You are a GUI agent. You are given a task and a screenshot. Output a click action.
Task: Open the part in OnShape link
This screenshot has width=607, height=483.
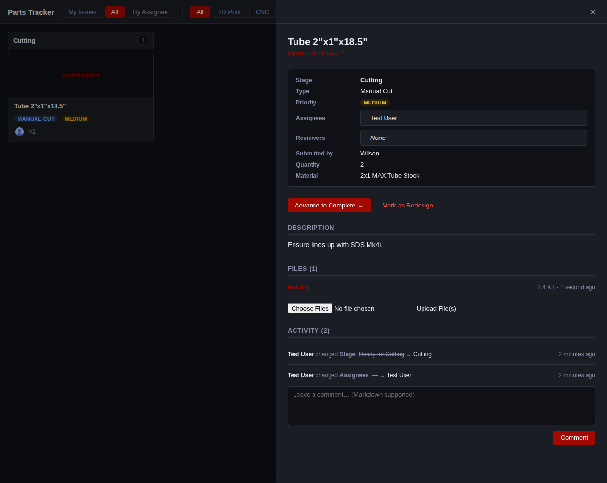(316, 53)
